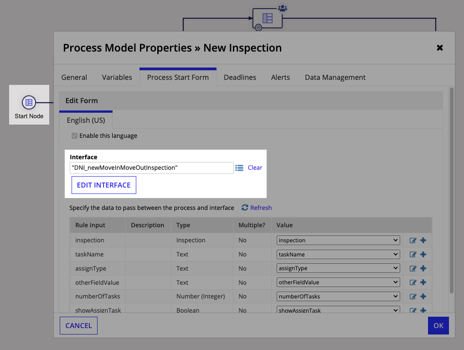Cancel the properties dialog
This screenshot has height=350, width=464.
click(78, 325)
